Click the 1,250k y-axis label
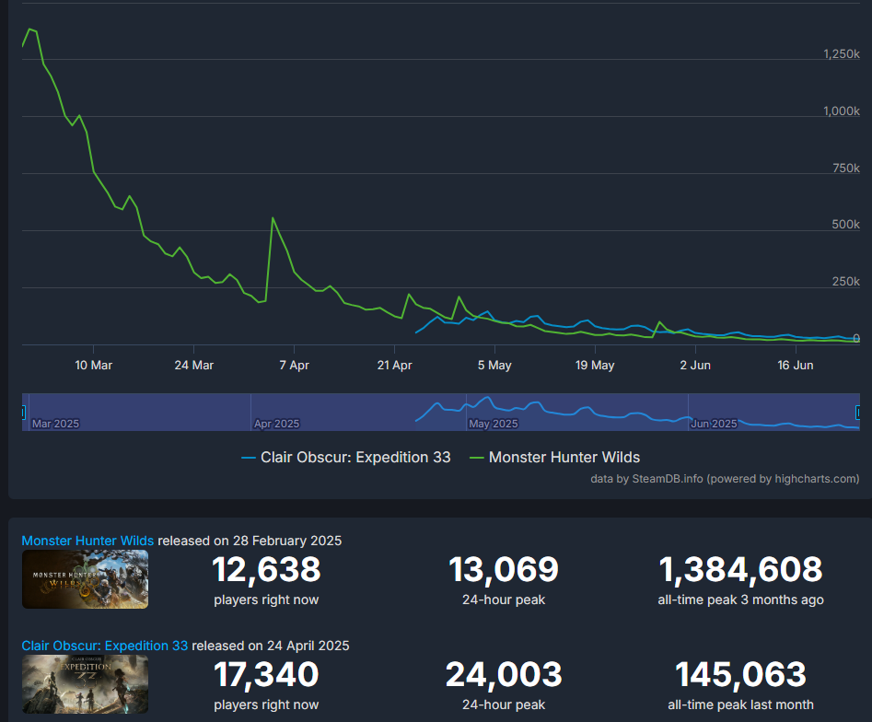The height and width of the screenshot is (722, 872). tap(842, 54)
